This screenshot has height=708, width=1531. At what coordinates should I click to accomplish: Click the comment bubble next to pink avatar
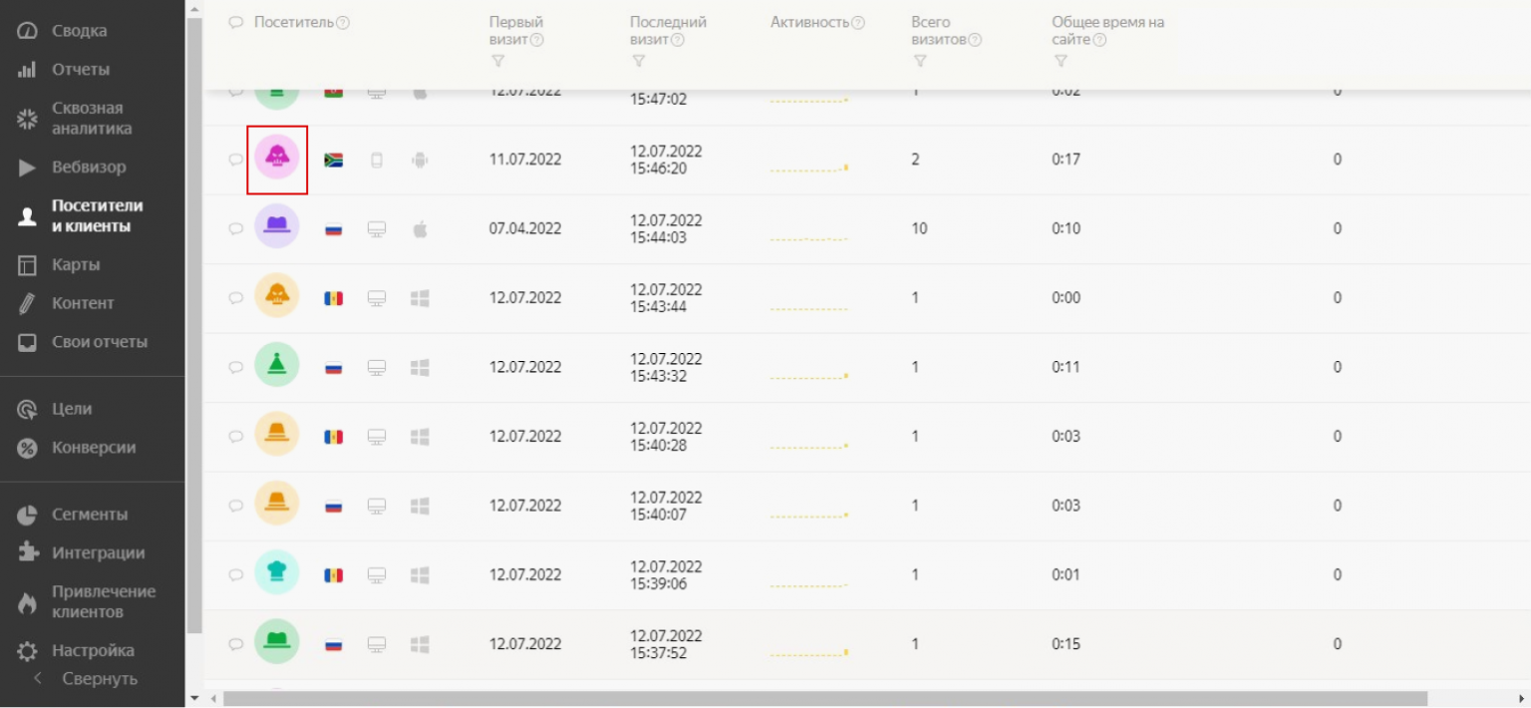236,160
